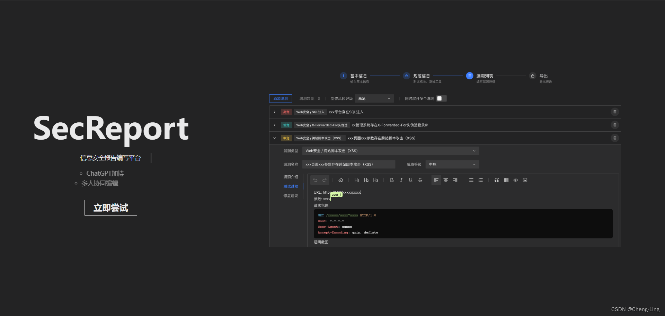665x316 pixels.
Task: Align text left in the editor
Action: [436, 180]
